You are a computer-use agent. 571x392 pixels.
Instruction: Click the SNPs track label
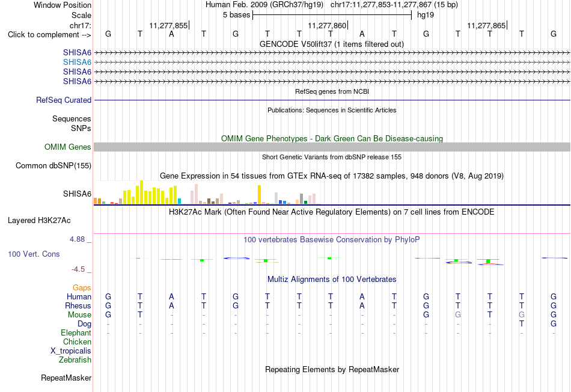click(81, 129)
